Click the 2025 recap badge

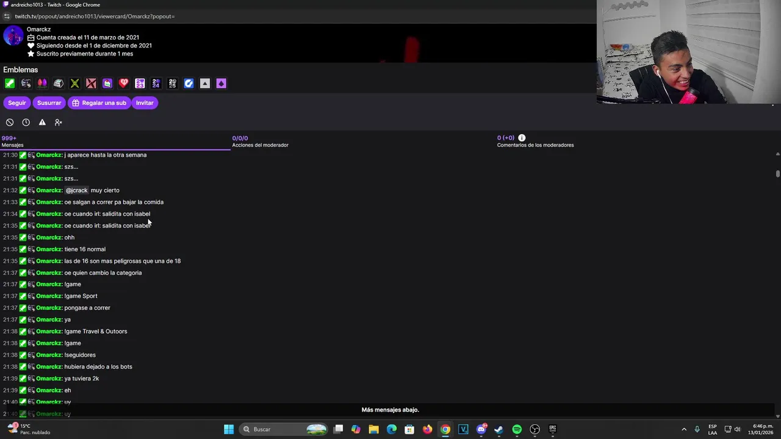pyautogui.click(x=172, y=84)
